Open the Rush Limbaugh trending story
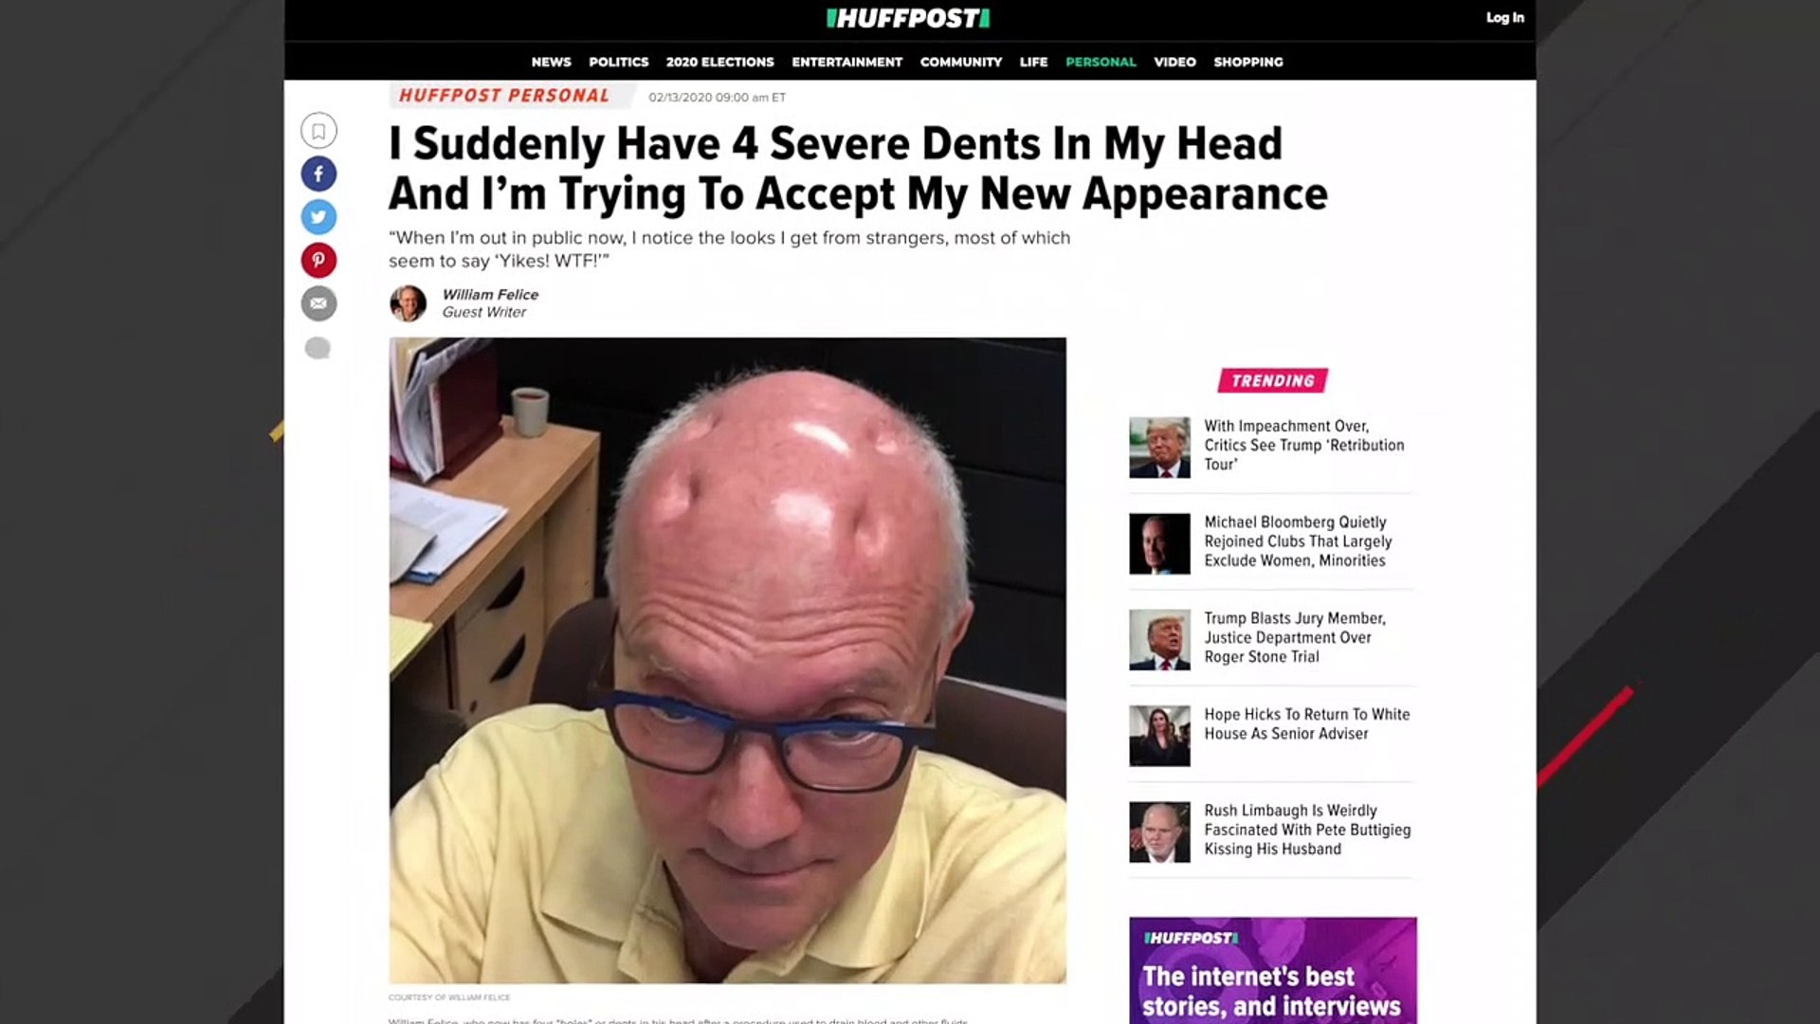This screenshot has height=1024, width=1820. tap(1307, 830)
